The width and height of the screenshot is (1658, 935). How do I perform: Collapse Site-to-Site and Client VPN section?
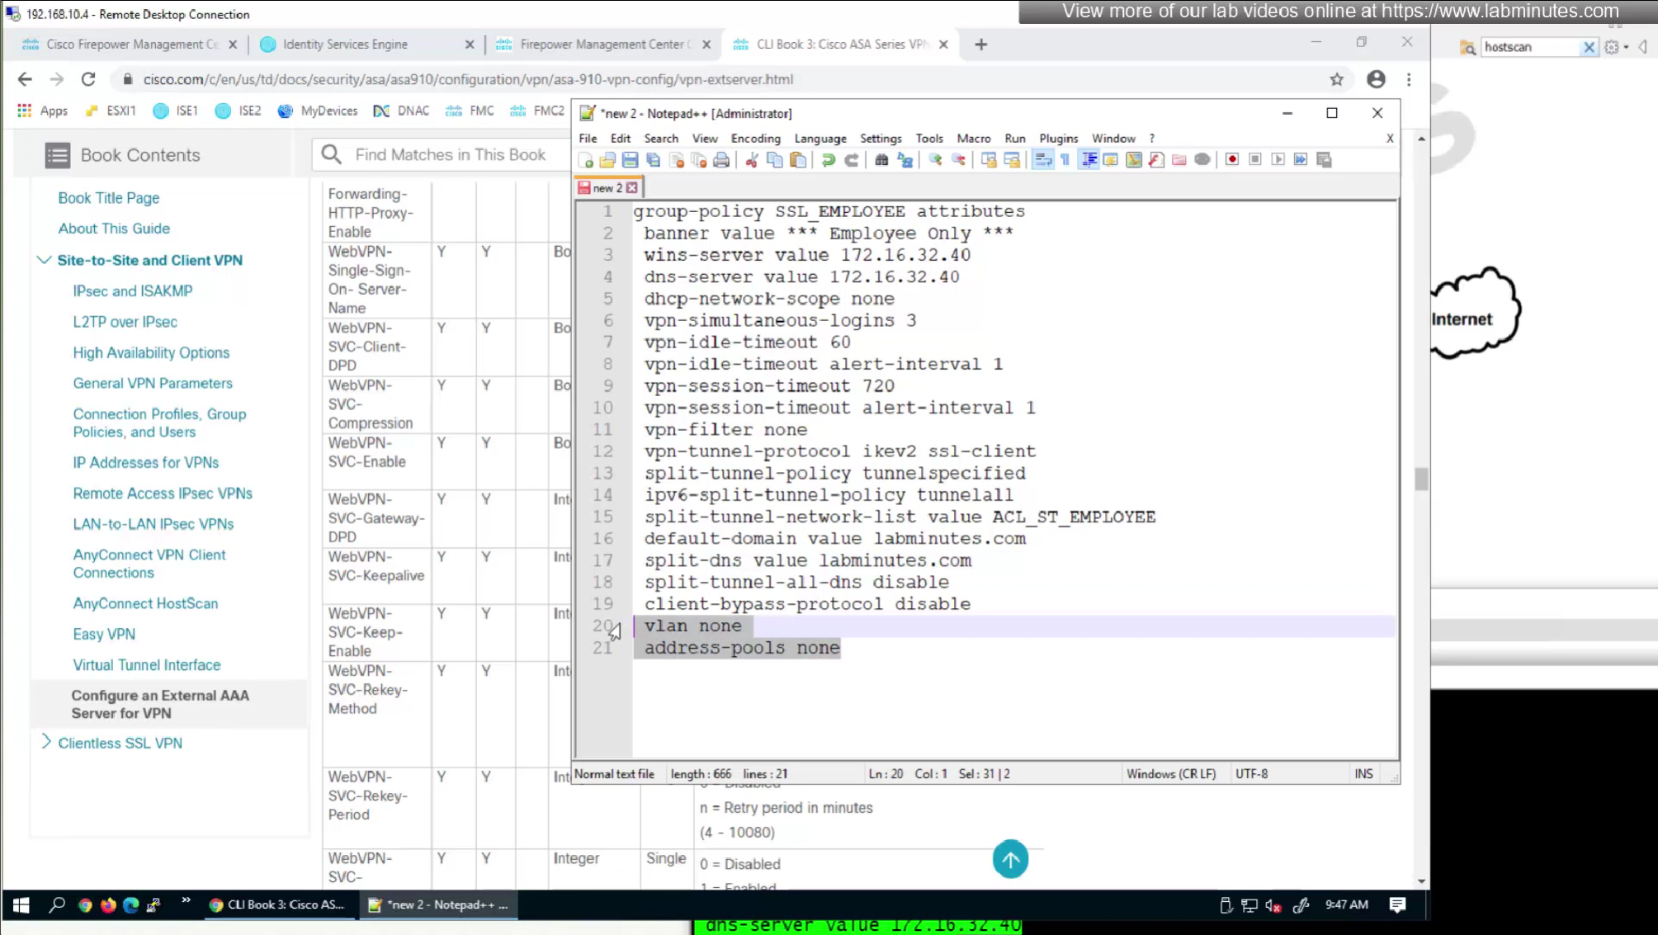tap(45, 260)
